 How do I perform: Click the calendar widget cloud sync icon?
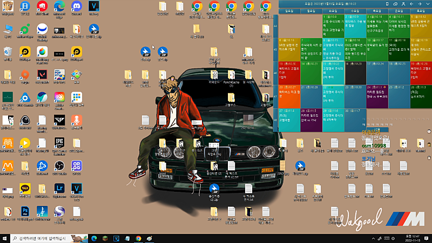(x=395, y=4)
